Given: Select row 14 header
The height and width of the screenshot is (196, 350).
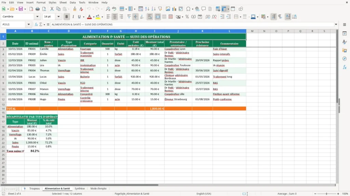Looking at the screenshot, I should 3,109.
